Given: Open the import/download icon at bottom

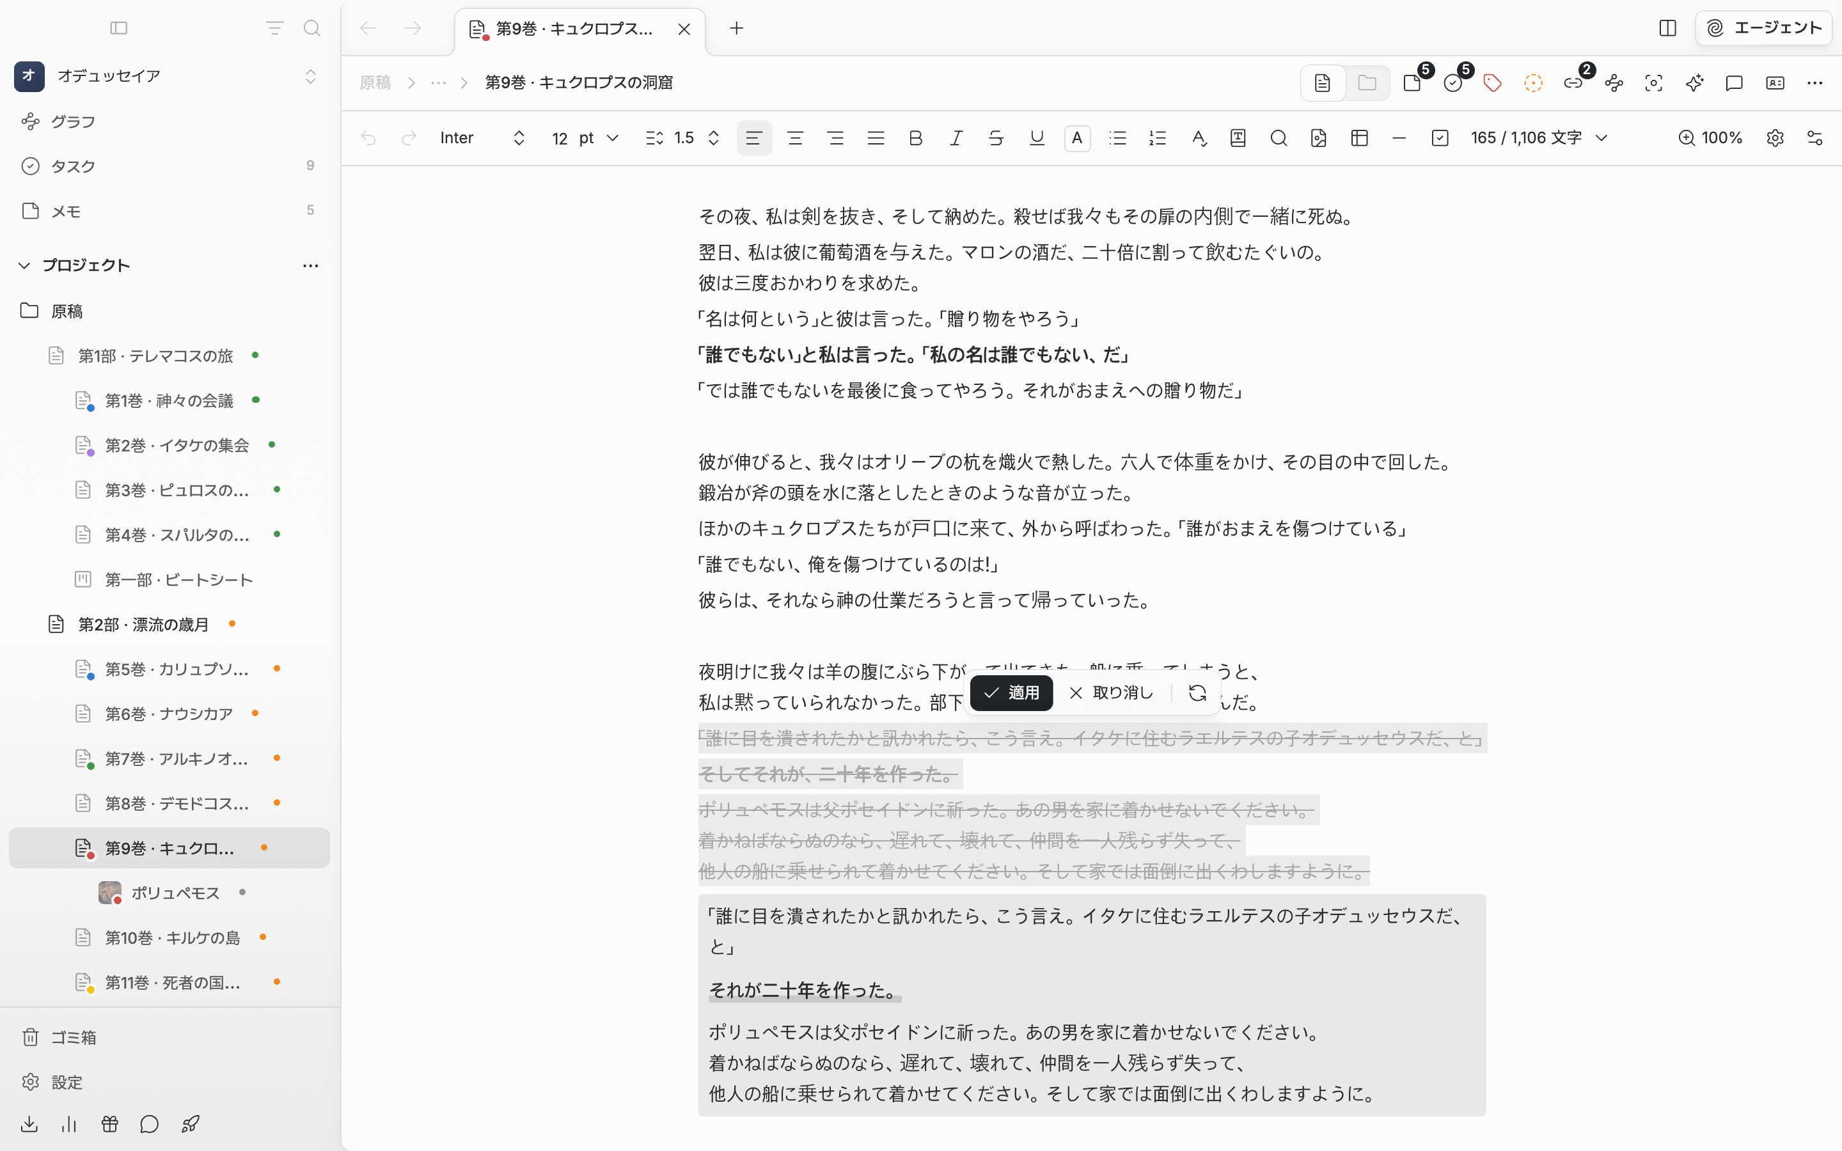Looking at the screenshot, I should click(29, 1124).
